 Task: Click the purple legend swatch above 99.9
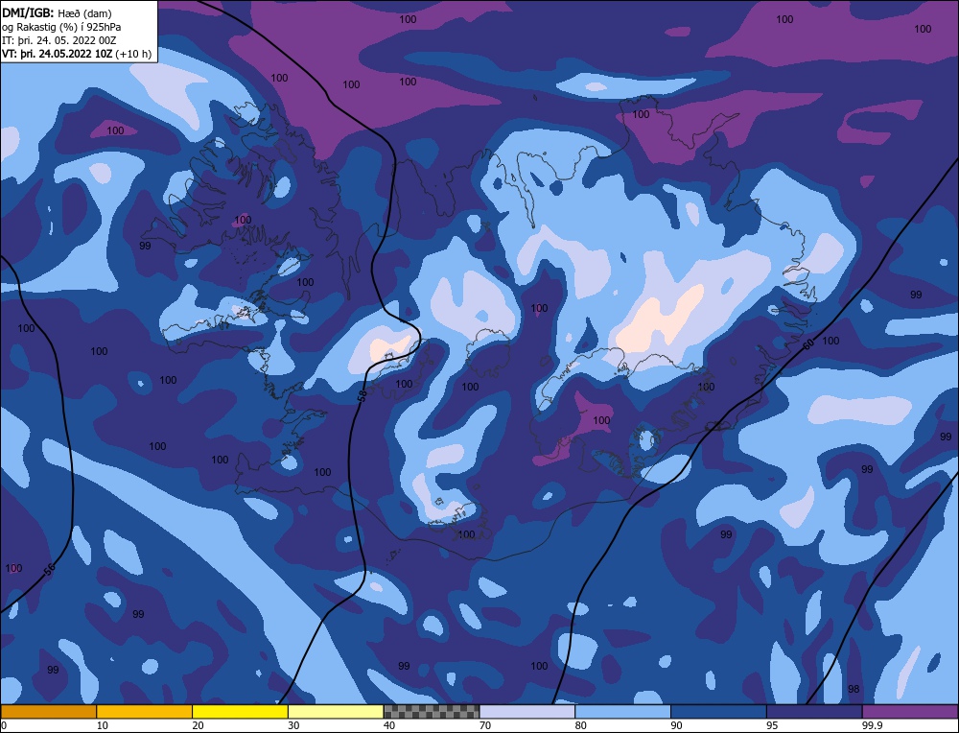click(x=910, y=712)
